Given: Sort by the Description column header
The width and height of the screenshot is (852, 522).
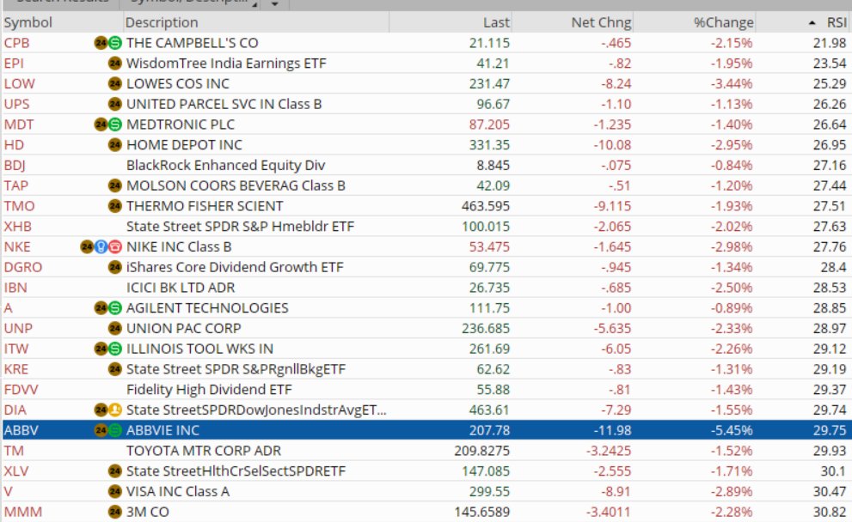Looking at the screenshot, I should point(256,22).
